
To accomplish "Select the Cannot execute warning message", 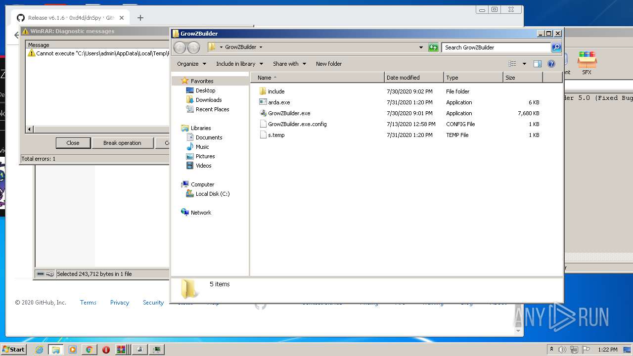I will point(98,53).
